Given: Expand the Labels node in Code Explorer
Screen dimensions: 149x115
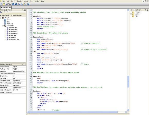Looking at the screenshot, I should point(131,14).
